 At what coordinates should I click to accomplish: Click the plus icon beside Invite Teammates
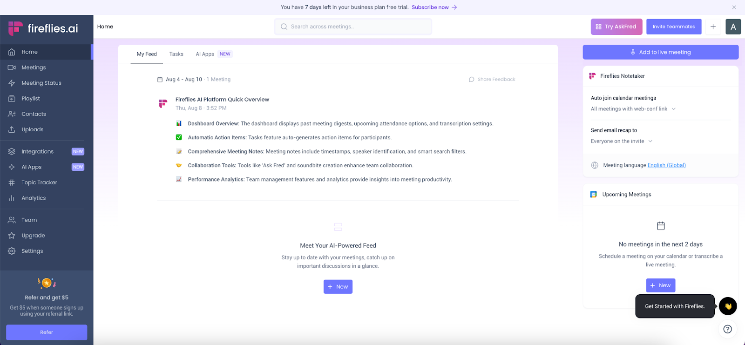[x=713, y=27]
